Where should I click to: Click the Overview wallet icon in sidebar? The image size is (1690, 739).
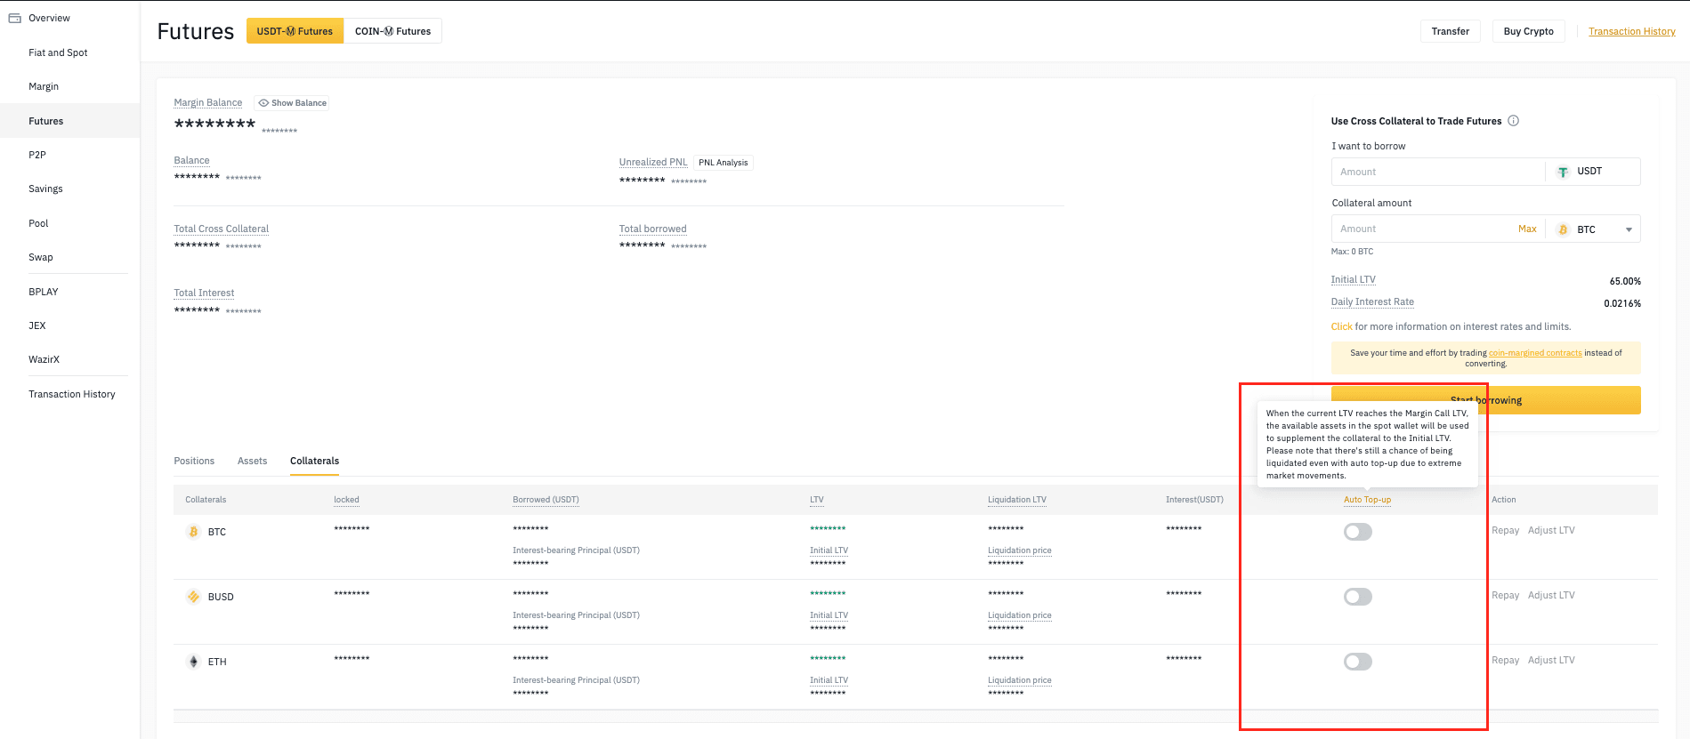(14, 18)
